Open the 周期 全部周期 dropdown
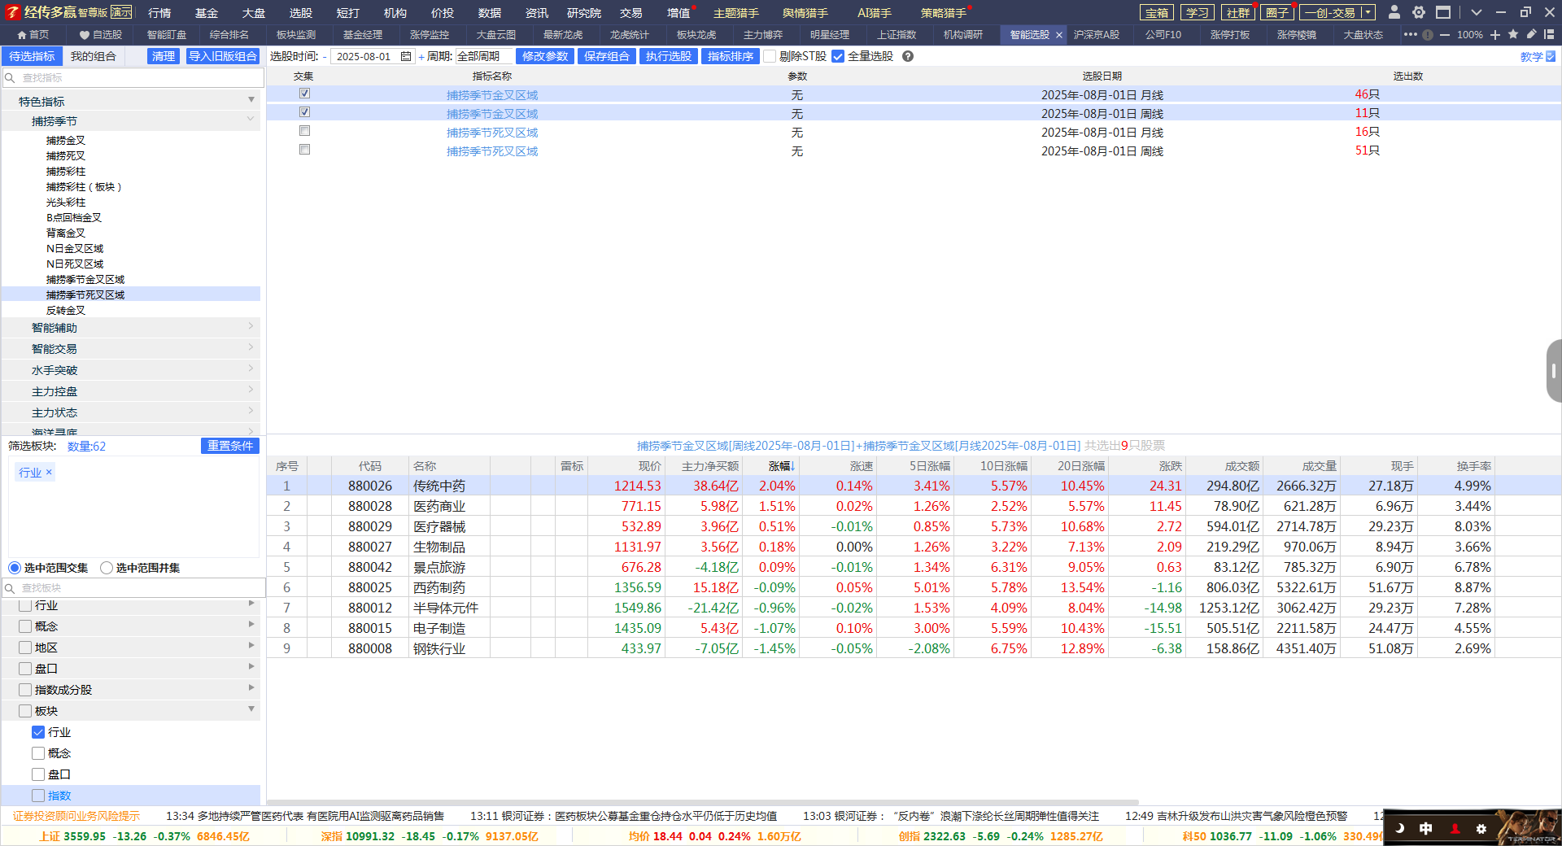The image size is (1562, 846). coord(484,56)
